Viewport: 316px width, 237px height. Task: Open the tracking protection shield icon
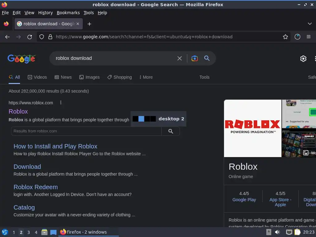[x=42, y=37]
